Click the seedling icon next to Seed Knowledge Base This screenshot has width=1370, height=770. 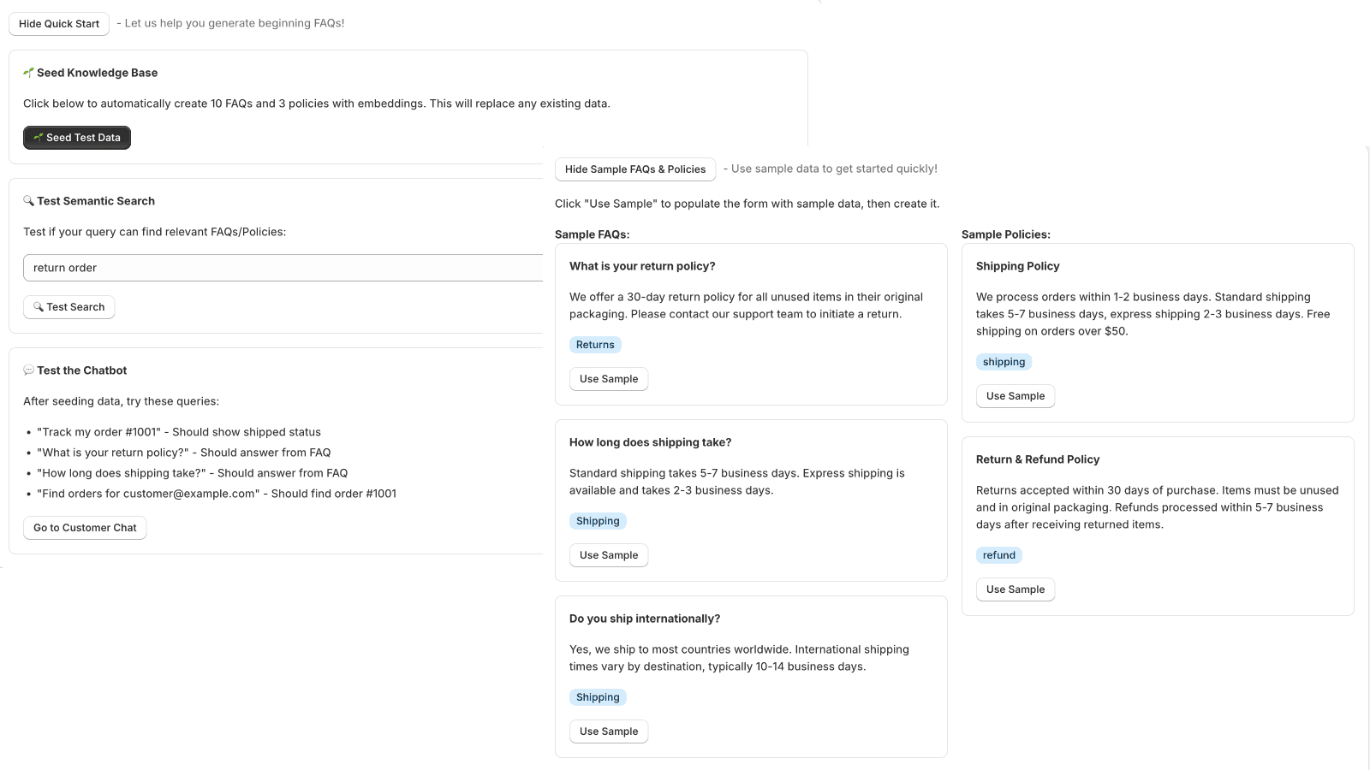tap(28, 73)
